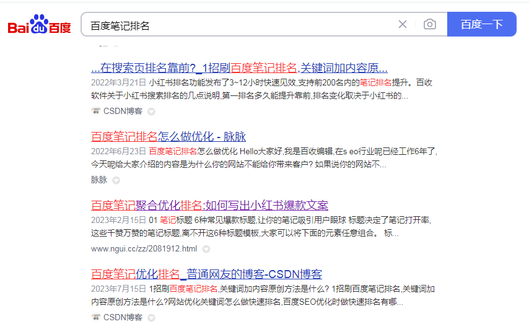Expand the dropdown arrow beside www.ngui.cc URL
This screenshot has width=529, height=332.
click(206, 249)
